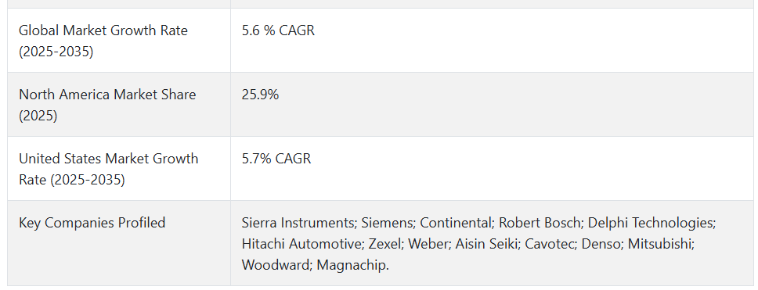Select the 5.6 % CAGR value
The image size is (758, 290).
click(278, 30)
